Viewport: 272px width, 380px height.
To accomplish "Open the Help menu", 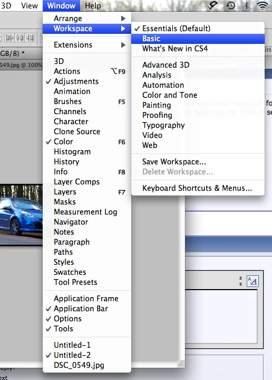I will [93, 6].
